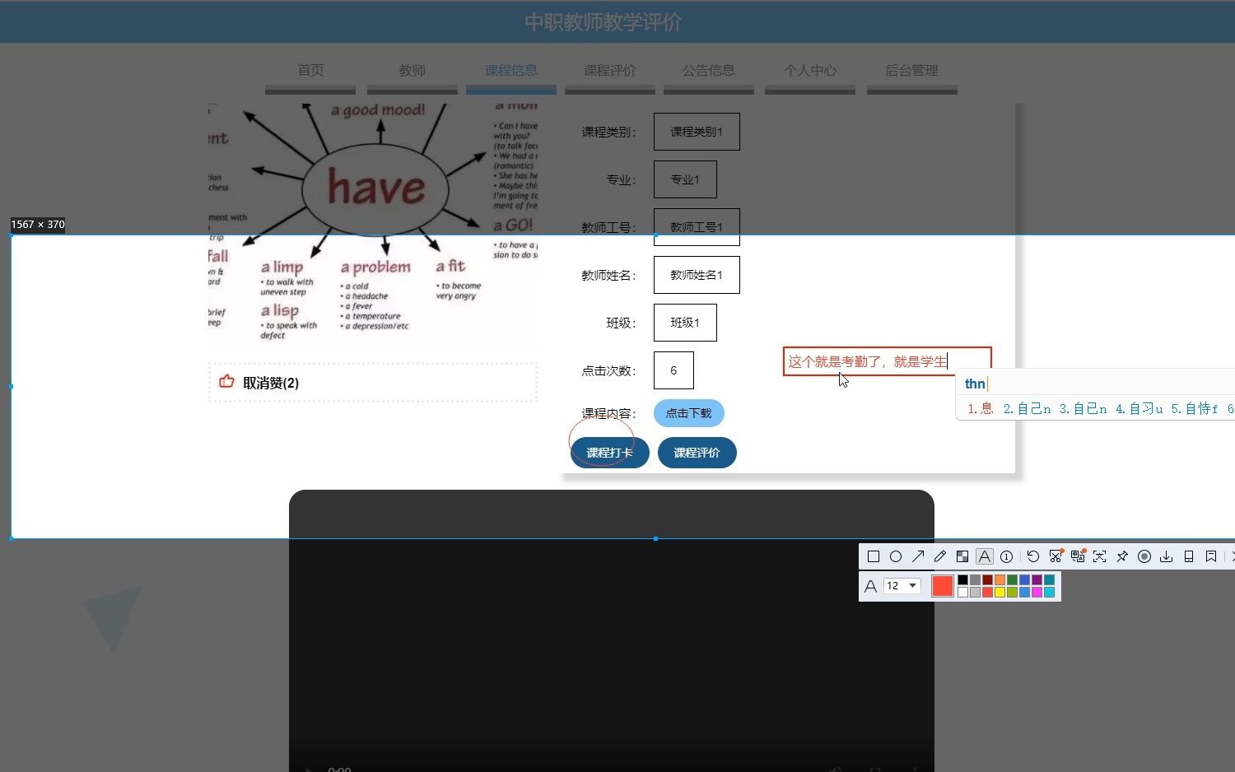This screenshot has height=772, width=1235.
Task: Switch to the 首页 tab
Action: (310, 71)
